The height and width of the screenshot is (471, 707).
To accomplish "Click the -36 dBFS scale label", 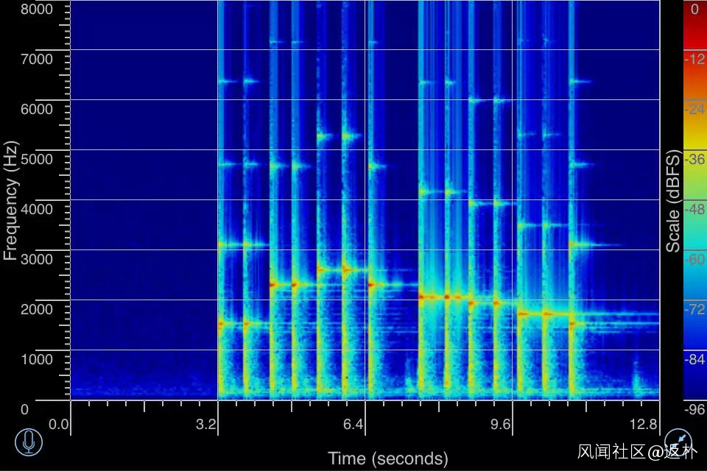I will [x=694, y=159].
